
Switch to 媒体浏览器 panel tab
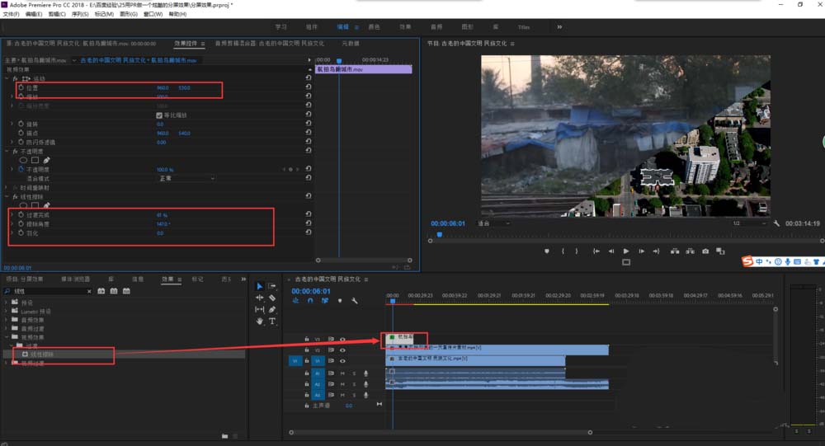tap(75, 279)
